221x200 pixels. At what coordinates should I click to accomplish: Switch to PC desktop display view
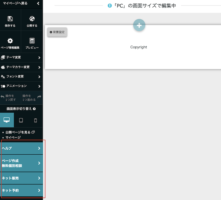pyautogui.click(x=7, y=120)
